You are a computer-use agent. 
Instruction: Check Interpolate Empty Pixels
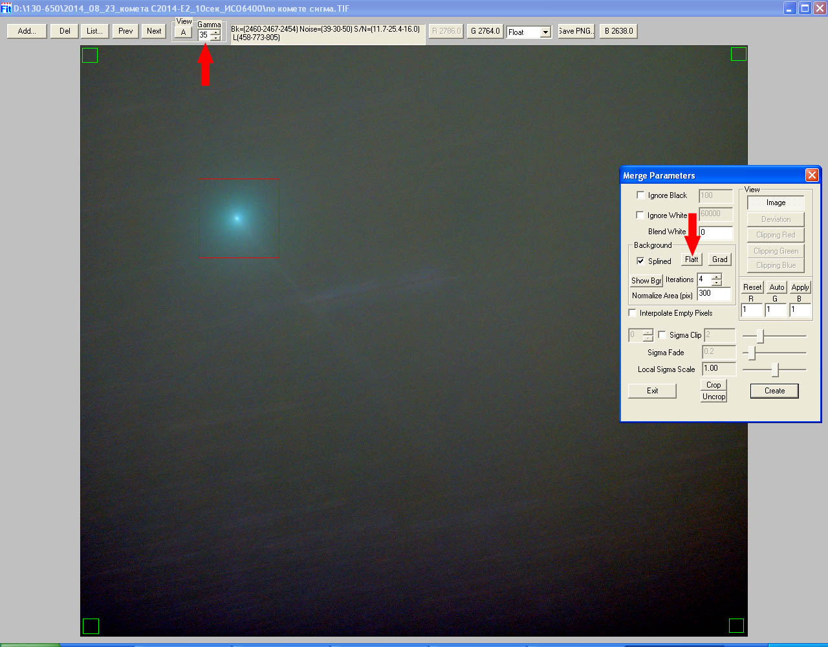click(632, 313)
